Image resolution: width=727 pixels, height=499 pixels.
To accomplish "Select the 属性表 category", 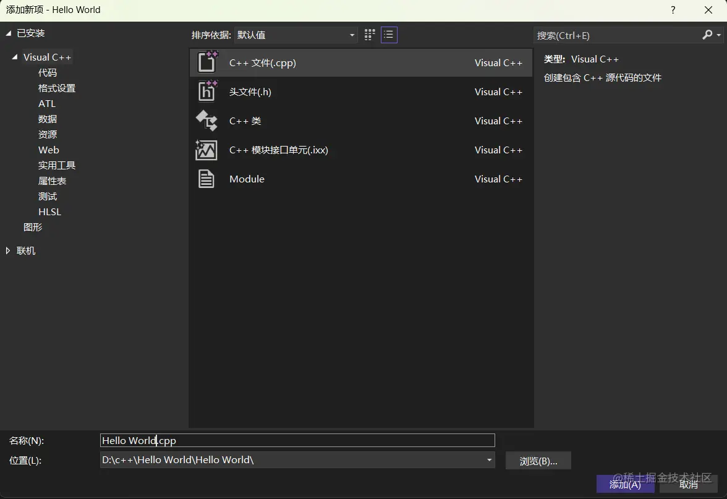I will 52,181.
